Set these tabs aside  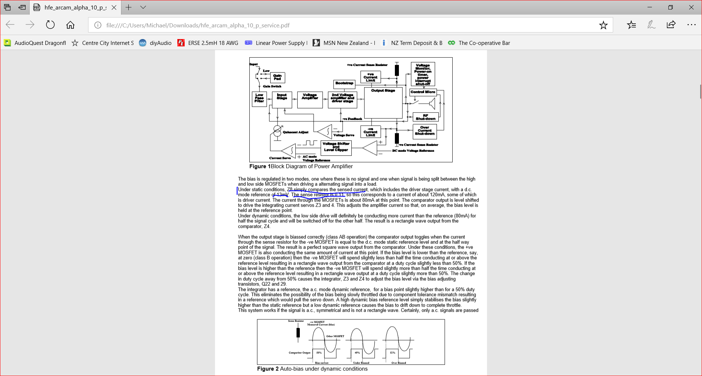(x=22, y=7)
